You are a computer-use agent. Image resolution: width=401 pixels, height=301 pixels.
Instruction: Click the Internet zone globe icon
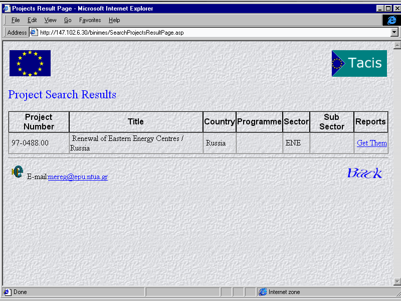(x=263, y=292)
